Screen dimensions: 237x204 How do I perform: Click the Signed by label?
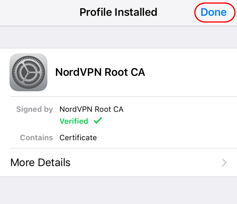point(34,110)
